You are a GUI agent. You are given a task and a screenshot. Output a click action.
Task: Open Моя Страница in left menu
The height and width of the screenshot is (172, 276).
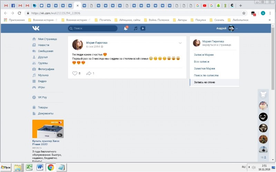point(47,39)
